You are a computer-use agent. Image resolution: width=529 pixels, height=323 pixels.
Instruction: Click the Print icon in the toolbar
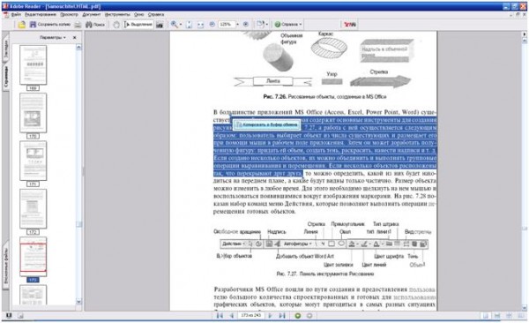78,25
